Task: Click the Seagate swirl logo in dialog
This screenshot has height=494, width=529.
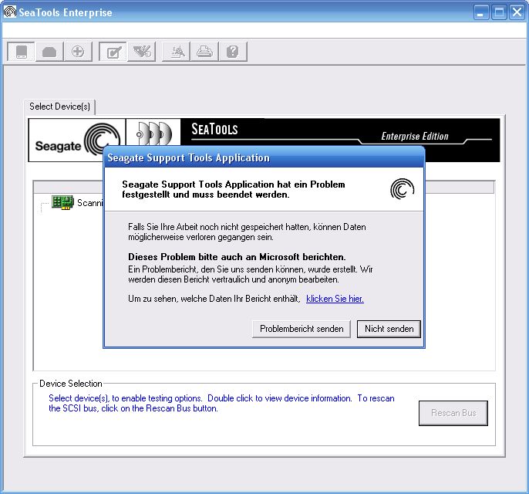Action: click(403, 189)
